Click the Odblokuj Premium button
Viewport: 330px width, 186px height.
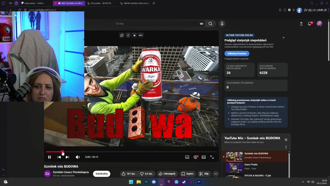(x=237, y=53)
